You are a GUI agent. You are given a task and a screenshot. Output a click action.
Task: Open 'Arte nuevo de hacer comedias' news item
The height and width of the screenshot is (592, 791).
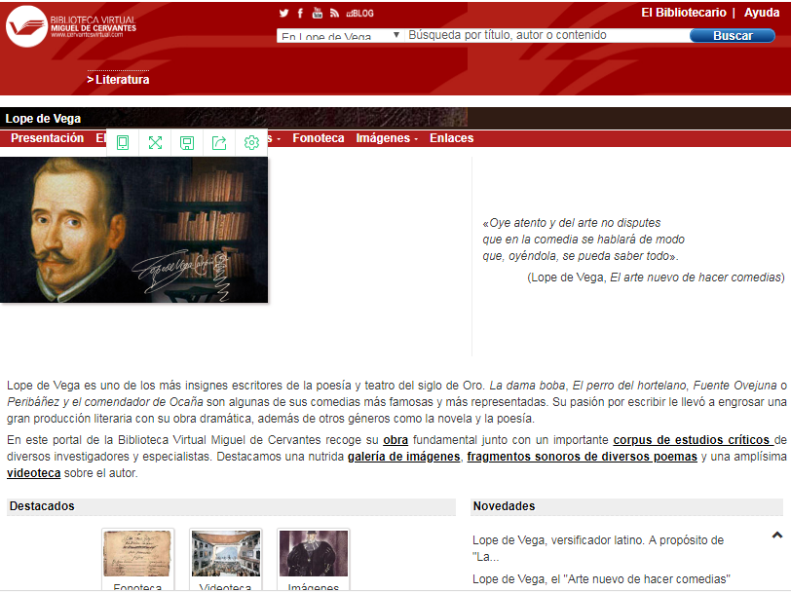[601, 579]
